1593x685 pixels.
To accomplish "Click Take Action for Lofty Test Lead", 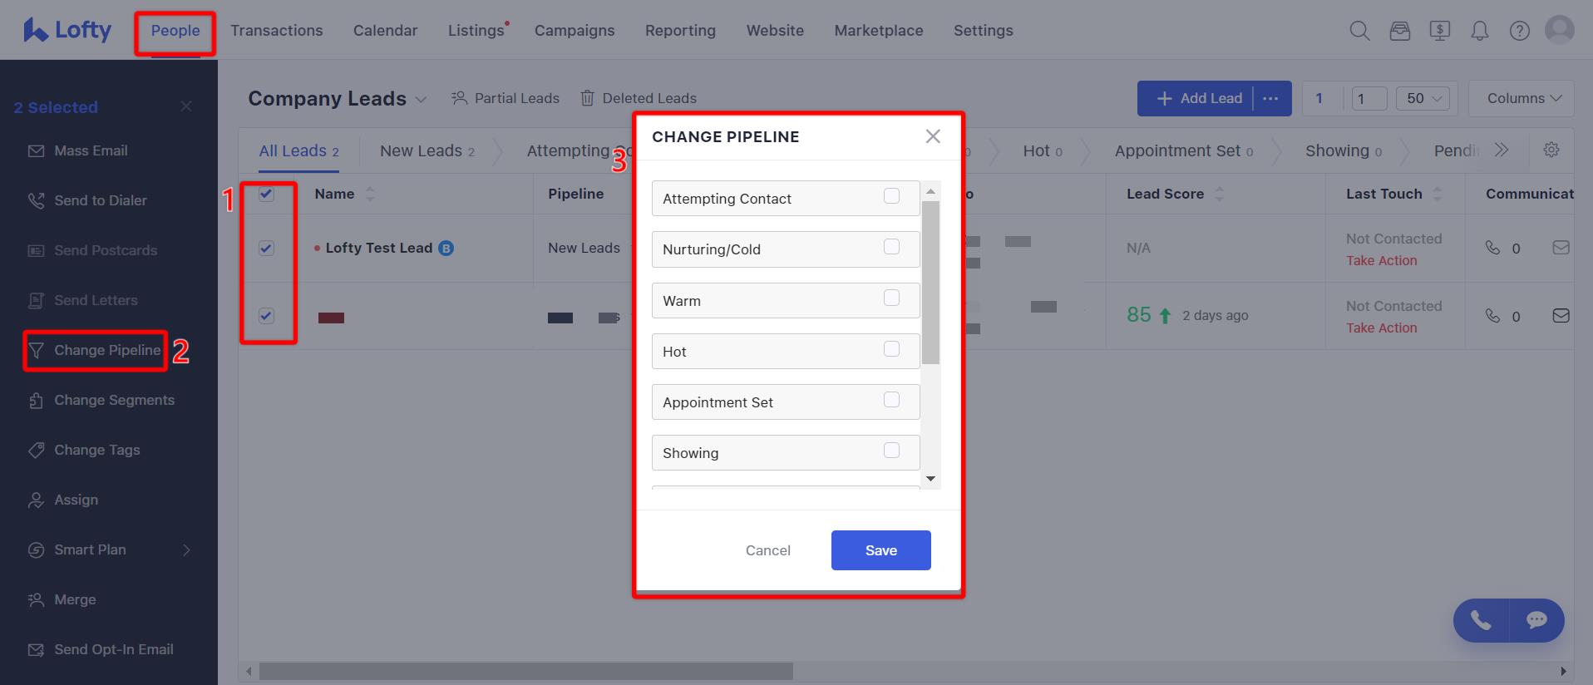I will pos(1382,260).
